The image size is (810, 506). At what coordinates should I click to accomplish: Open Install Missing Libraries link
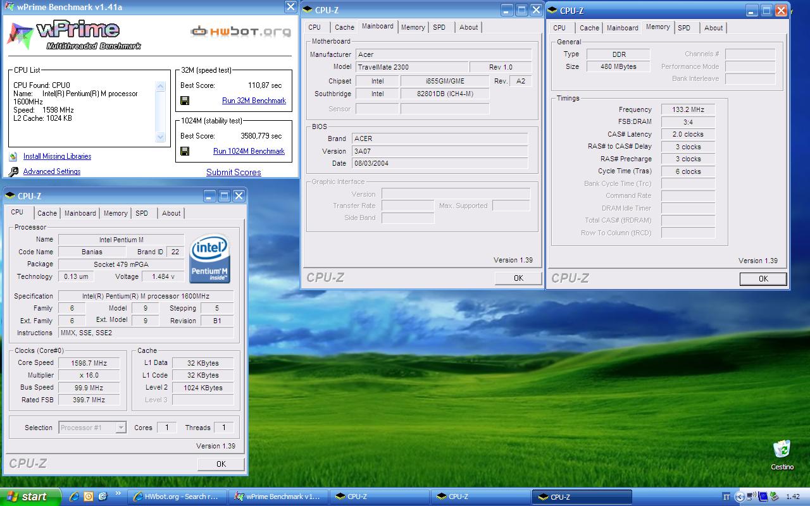(57, 156)
